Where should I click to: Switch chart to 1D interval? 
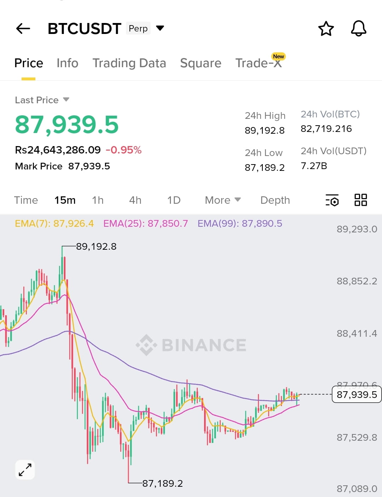(x=174, y=200)
